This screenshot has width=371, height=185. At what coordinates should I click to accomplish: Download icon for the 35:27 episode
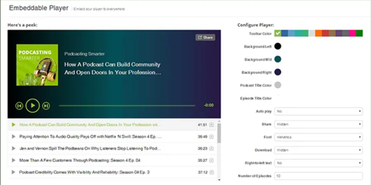coord(211,160)
